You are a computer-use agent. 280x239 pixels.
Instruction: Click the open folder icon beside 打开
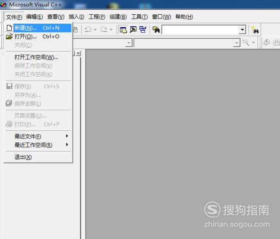[x=9, y=37]
